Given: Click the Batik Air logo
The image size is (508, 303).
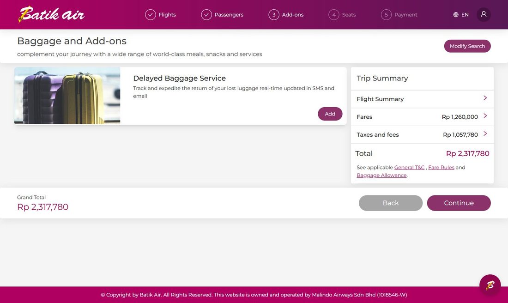Looking at the screenshot, I should point(51,15).
